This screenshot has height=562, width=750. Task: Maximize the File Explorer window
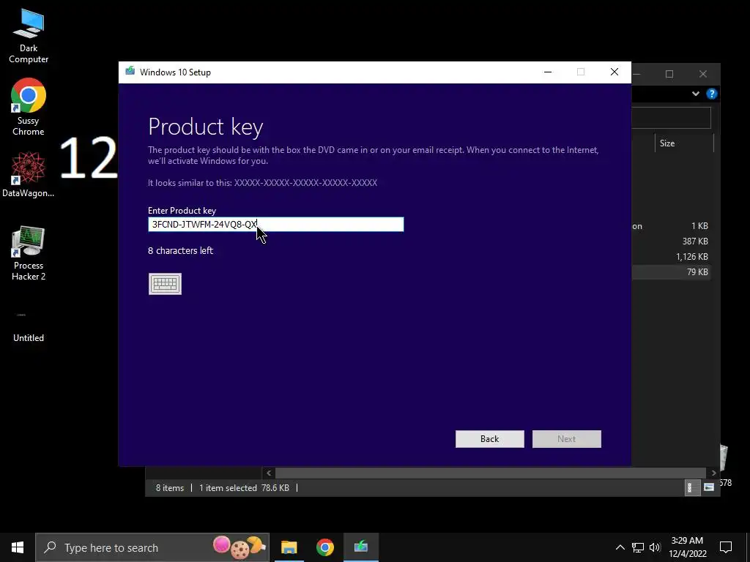click(669, 74)
